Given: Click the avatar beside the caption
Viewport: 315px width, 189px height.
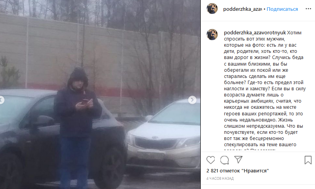Looking at the screenshot, I should tap(212, 34).
